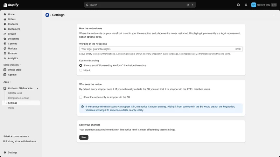Save the settings changes
The width and height of the screenshot is (280, 157).
pyautogui.click(x=84, y=137)
